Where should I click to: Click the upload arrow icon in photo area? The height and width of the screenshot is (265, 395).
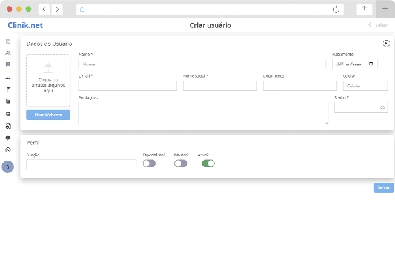coord(48,68)
